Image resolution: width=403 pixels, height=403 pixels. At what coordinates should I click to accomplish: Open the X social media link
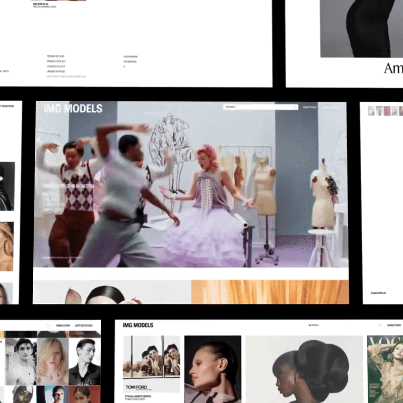(124, 66)
